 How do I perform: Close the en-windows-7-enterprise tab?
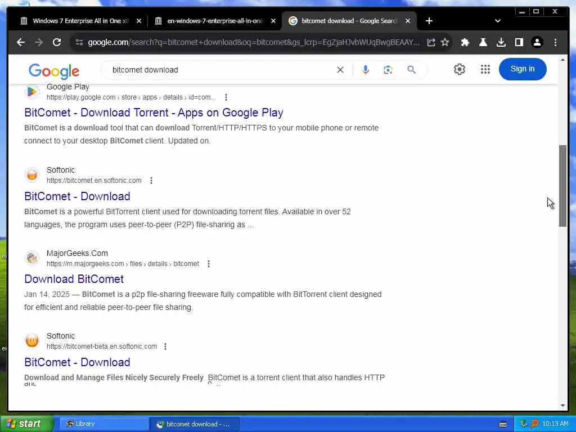[273, 21]
